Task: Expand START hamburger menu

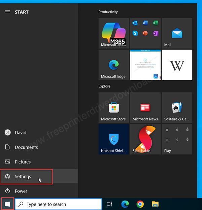Action: coord(7,12)
